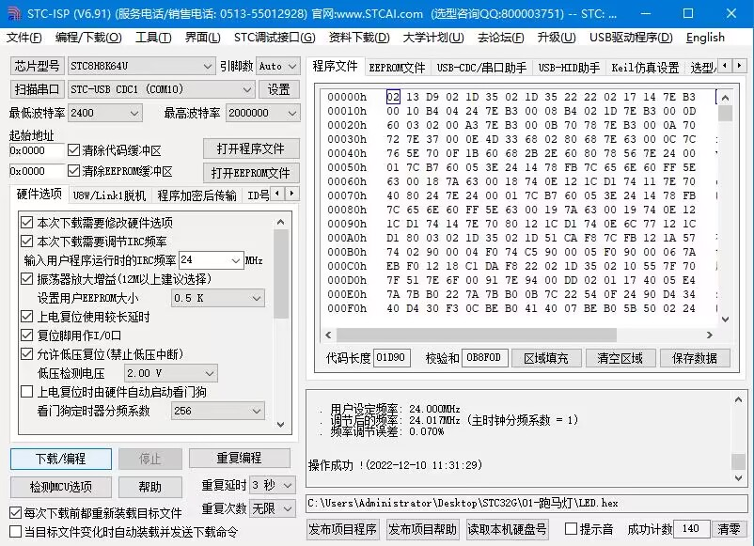Click the 下载/编程 button
Viewport: 754px width, 546px height.
(x=60, y=459)
